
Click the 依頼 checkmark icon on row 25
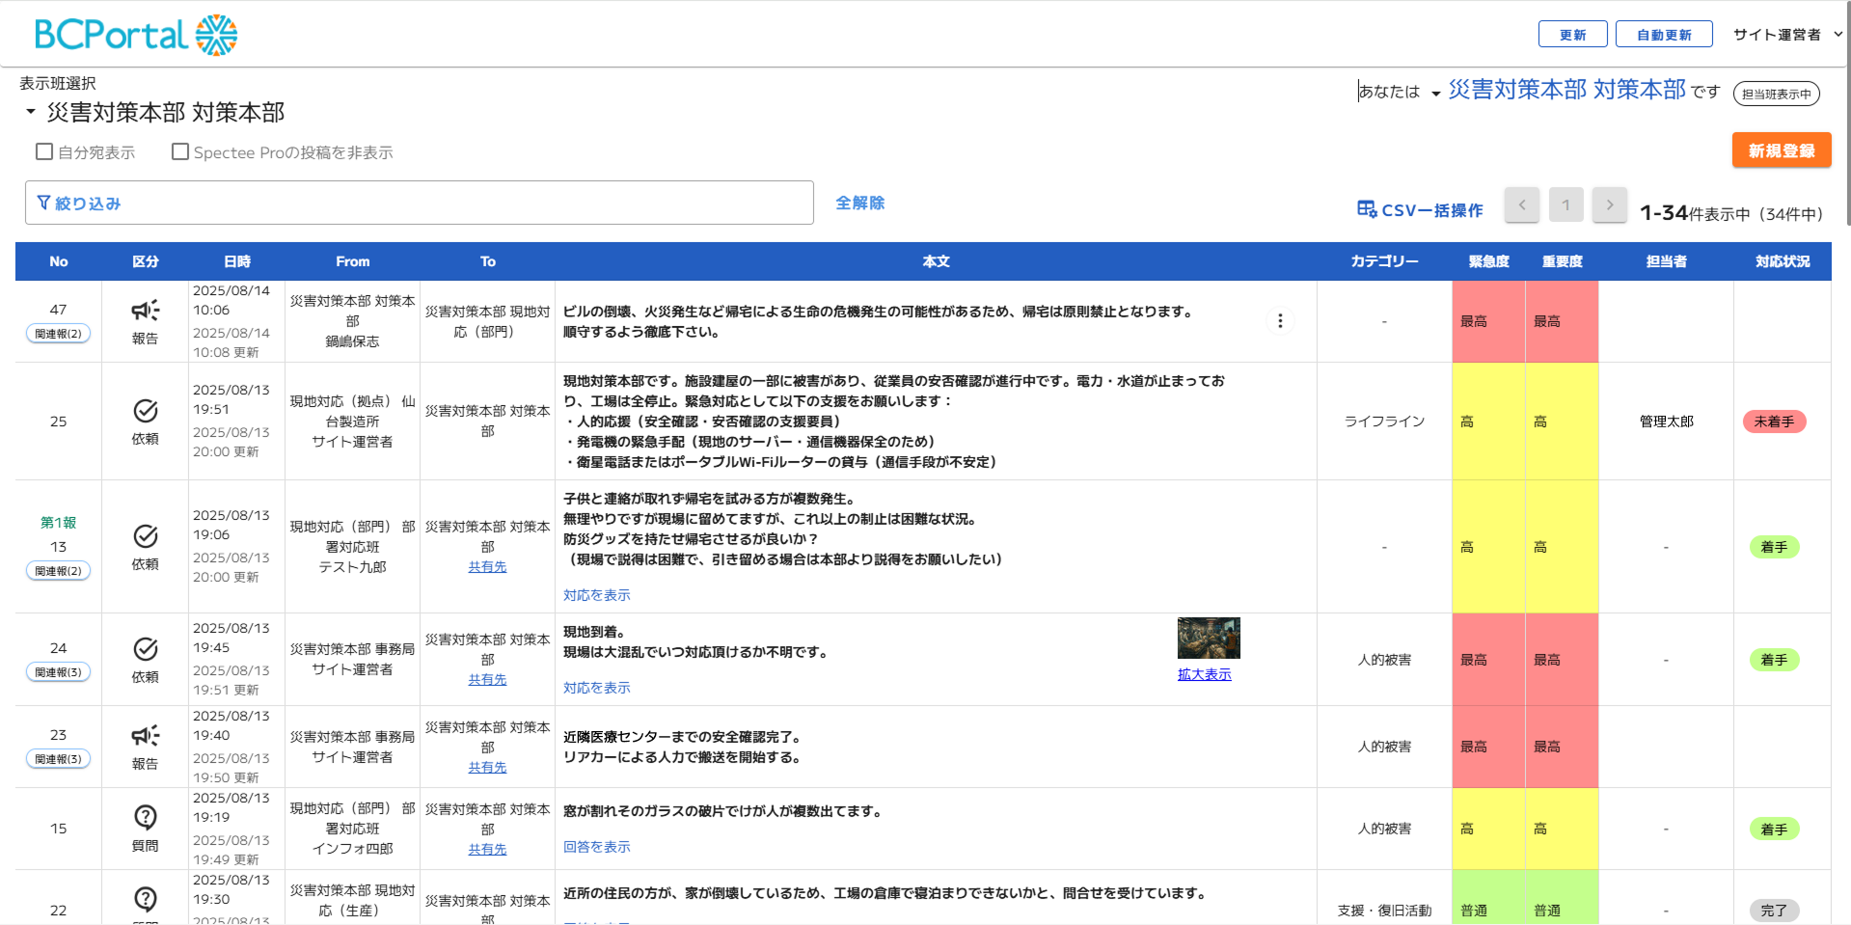tap(145, 409)
